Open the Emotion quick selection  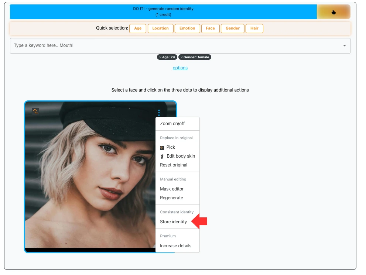[x=187, y=28]
